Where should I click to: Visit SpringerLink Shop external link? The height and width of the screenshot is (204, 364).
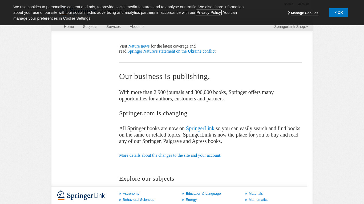pos(291,27)
